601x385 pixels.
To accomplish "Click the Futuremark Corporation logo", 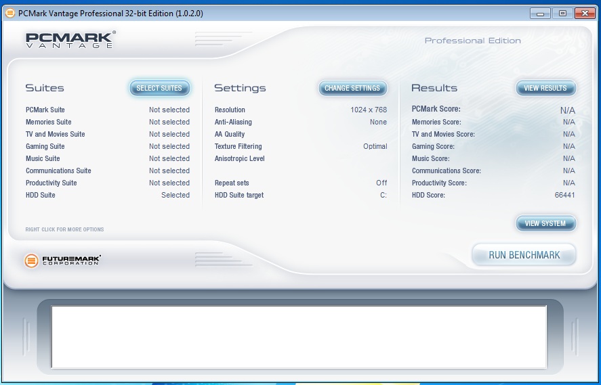I will tap(62, 261).
